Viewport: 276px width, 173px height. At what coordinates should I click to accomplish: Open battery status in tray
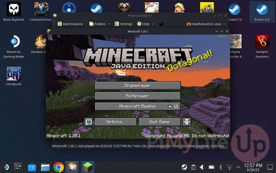pyautogui.click(x=212, y=167)
